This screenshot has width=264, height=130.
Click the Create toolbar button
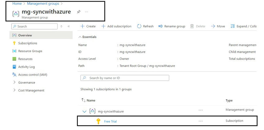[88, 26]
